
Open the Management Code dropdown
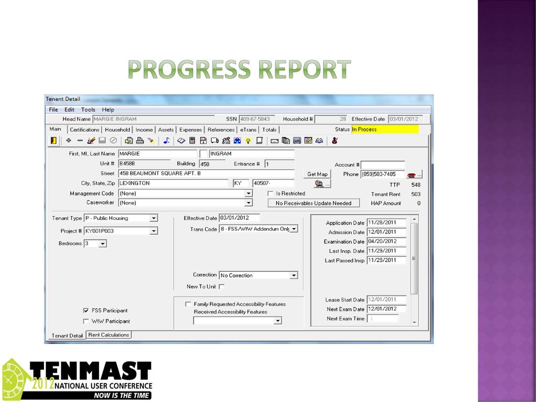pyautogui.click(x=249, y=194)
